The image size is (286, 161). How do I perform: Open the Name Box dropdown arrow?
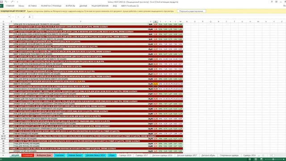coord(9,17)
